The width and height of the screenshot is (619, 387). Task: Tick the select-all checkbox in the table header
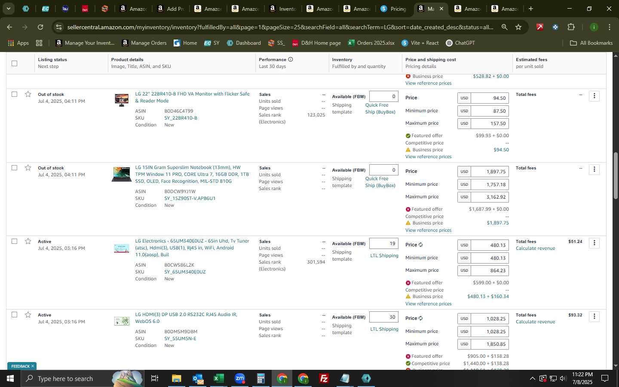[14, 63]
